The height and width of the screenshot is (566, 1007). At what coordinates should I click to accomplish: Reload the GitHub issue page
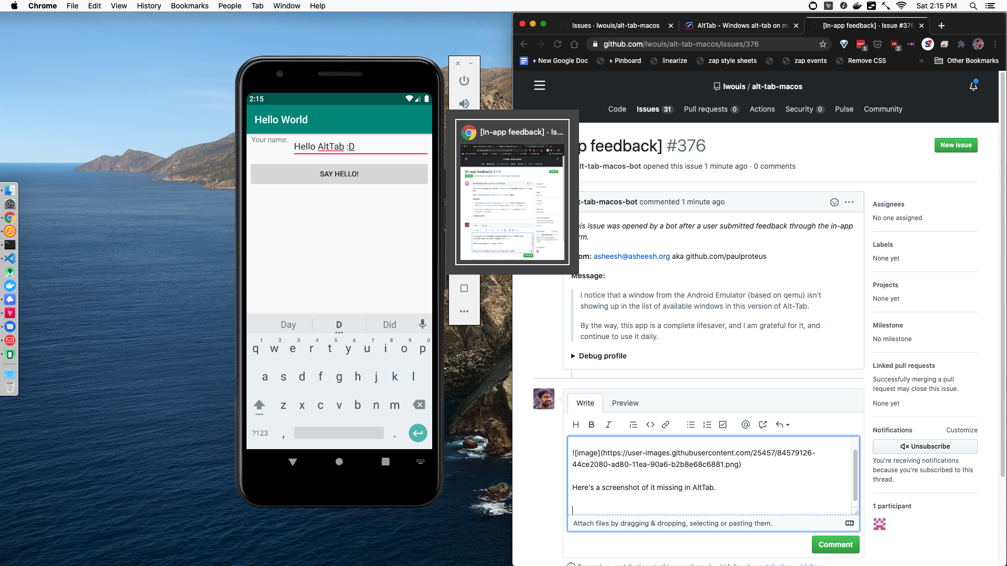[558, 44]
